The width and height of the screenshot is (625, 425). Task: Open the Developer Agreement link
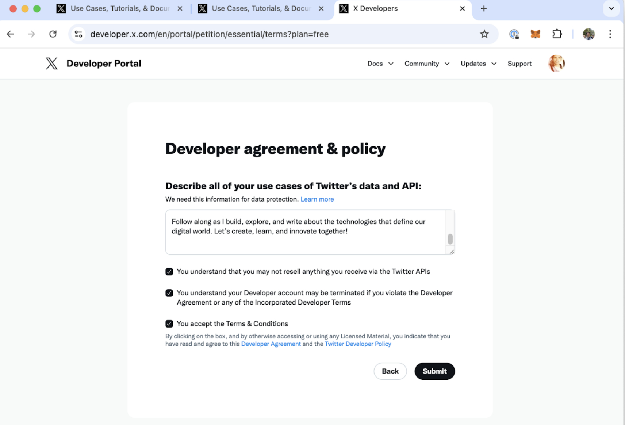tap(271, 344)
